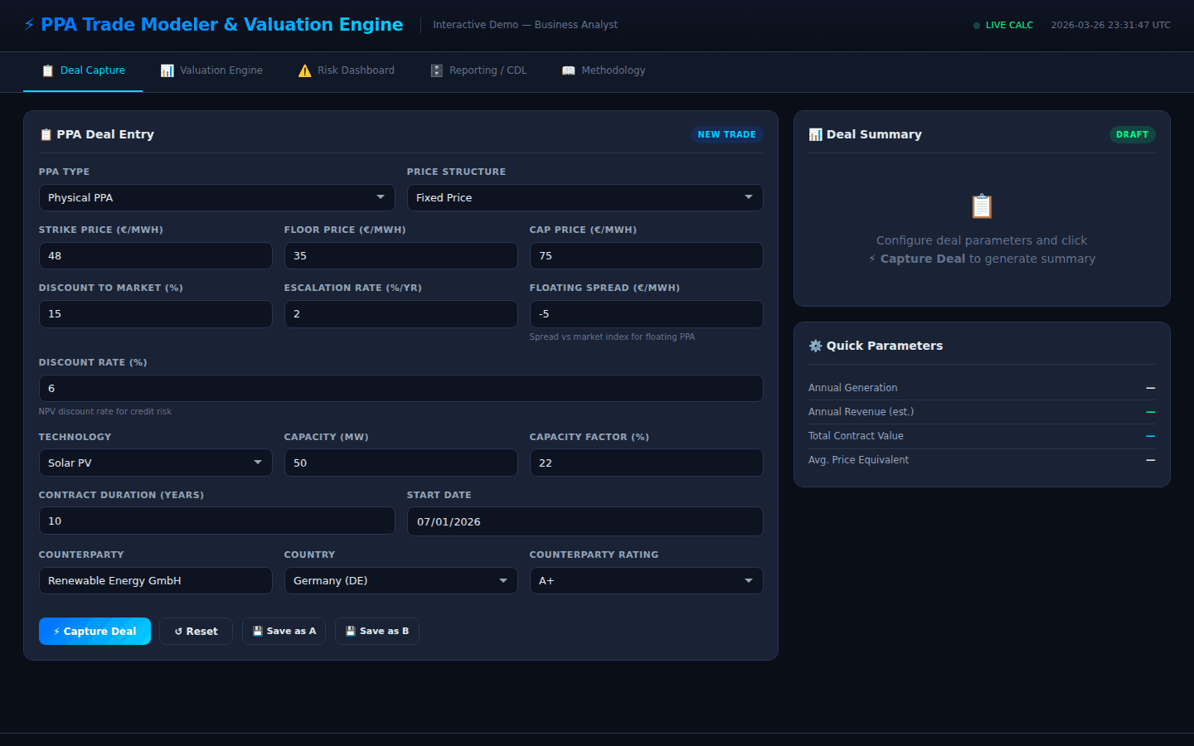Click the NEW TRADE badge
This screenshot has height=746, width=1194.
[727, 133]
